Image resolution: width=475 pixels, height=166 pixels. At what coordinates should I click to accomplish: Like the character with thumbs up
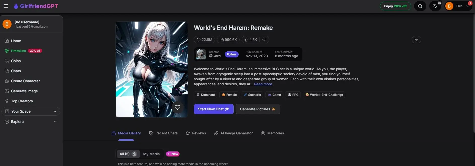point(251,40)
